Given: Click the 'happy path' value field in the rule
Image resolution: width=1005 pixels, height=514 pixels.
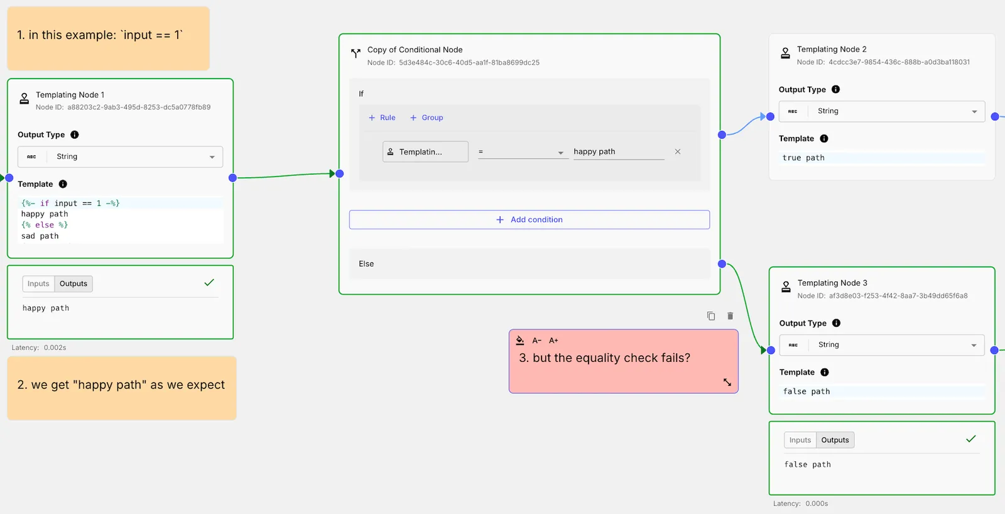Looking at the screenshot, I should (x=619, y=152).
